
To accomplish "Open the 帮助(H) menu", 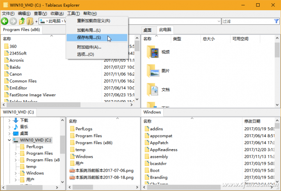I will [90, 14].
